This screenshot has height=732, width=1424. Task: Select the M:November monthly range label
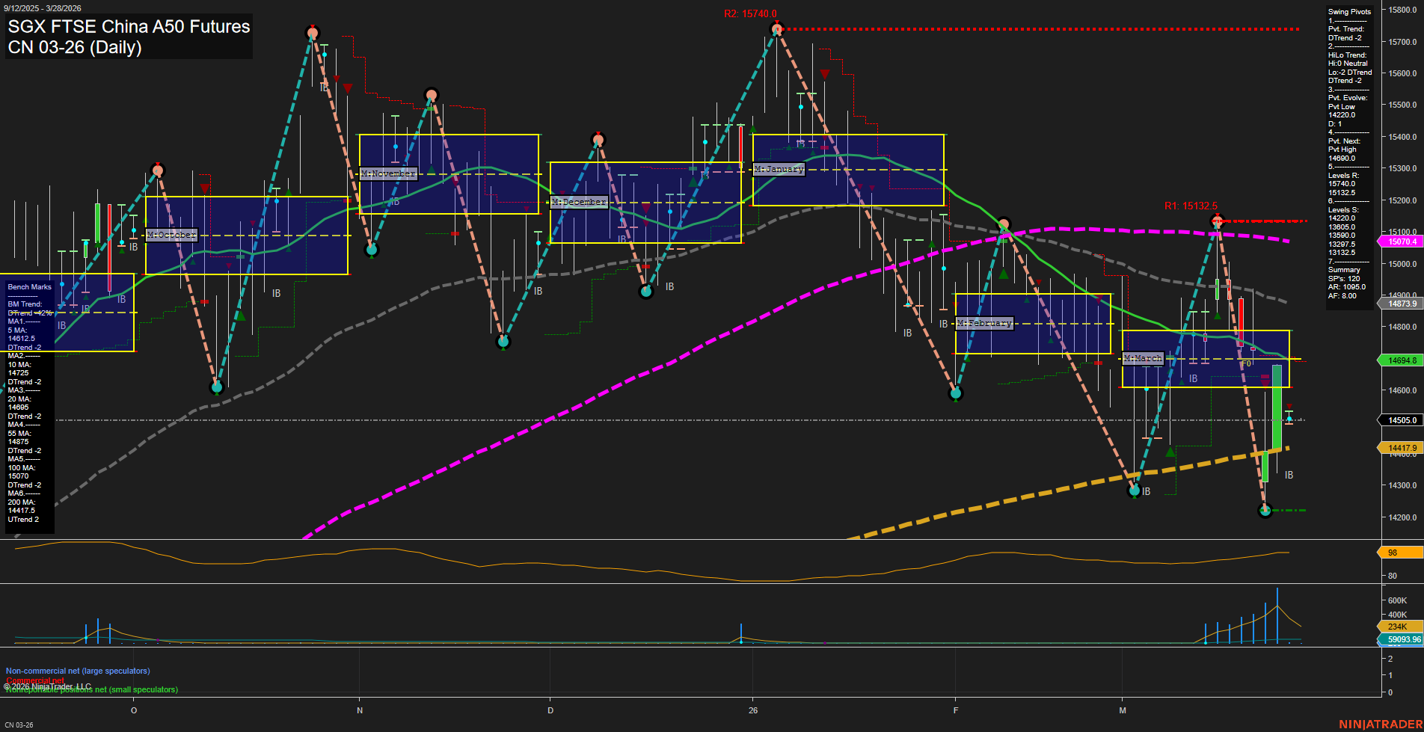click(x=387, y=173)
